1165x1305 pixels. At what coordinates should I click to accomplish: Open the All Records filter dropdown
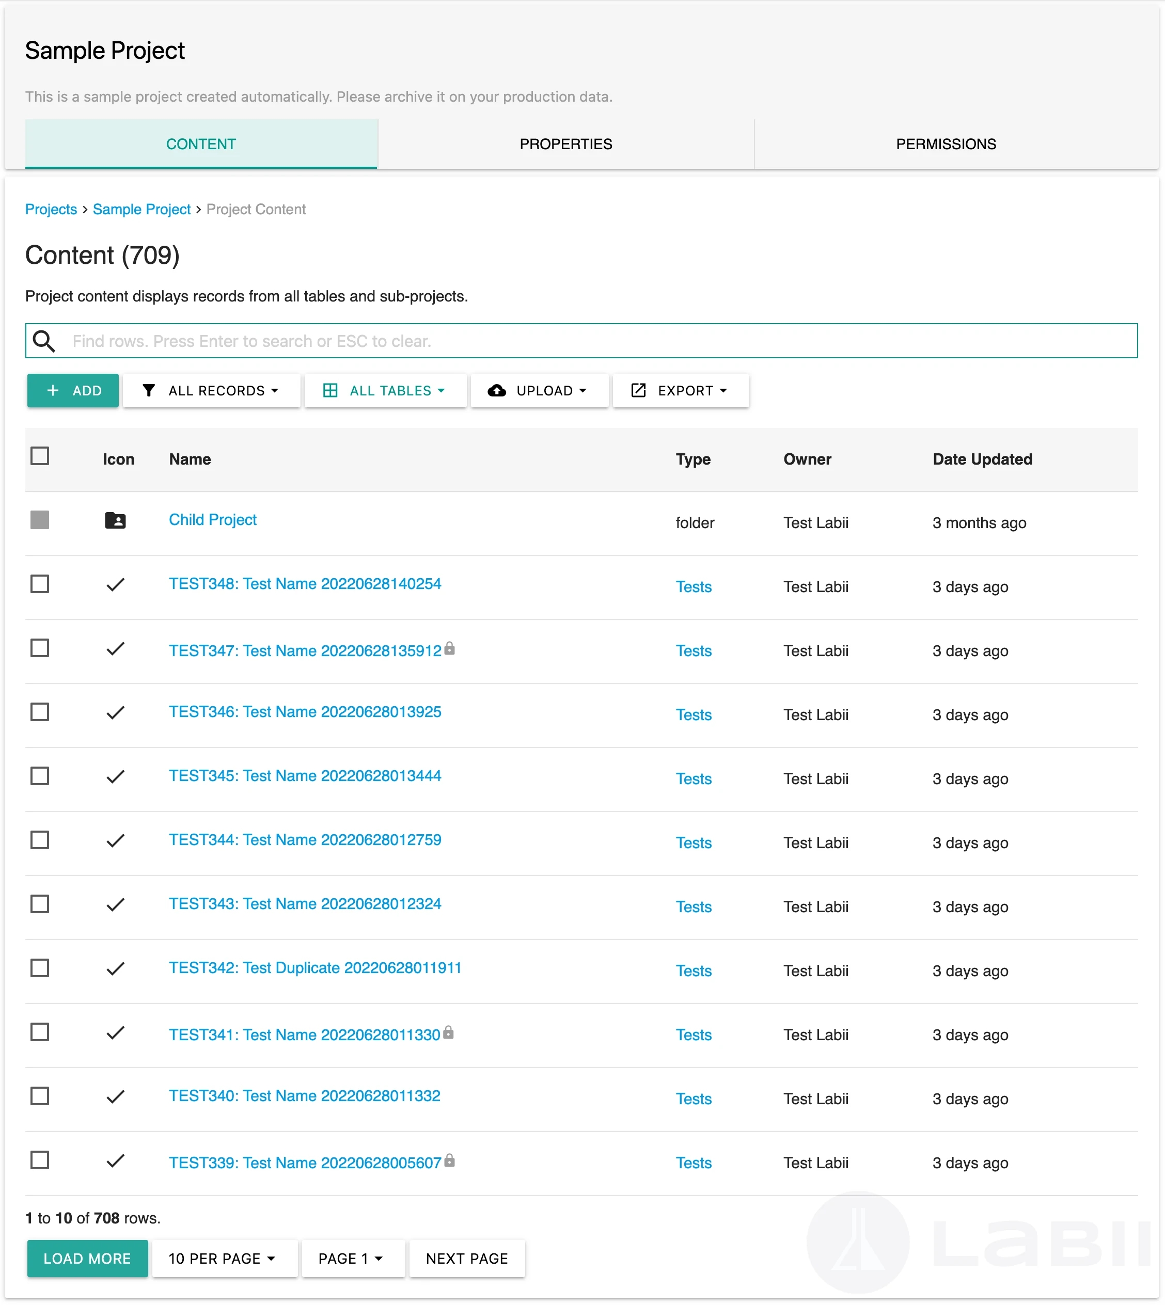point(211,390)
